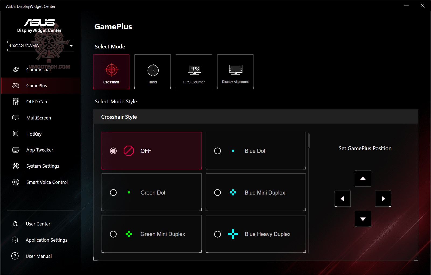
Task: Select the Green Dot radio button
Action: pyautogui.click(x=113, y=192)
